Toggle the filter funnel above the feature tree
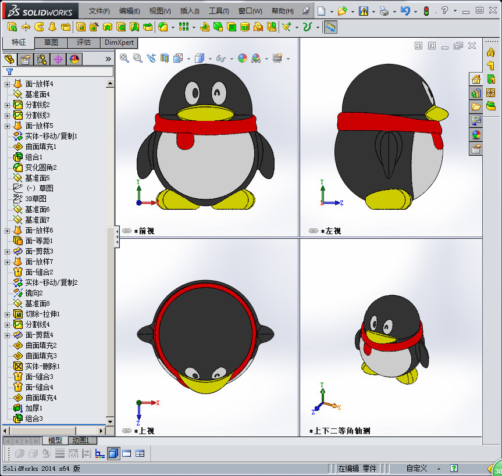This screenshot has height=476, width=502. coord(9,71)
